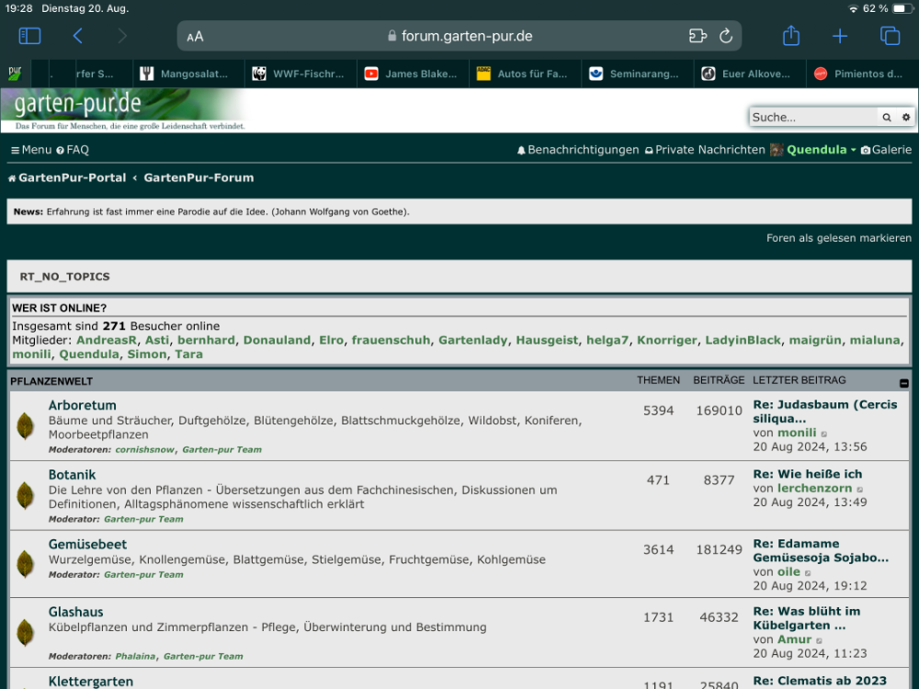The image size is (919, 689).
Task: Type in the Suche search field
Action: coord(812,118)
